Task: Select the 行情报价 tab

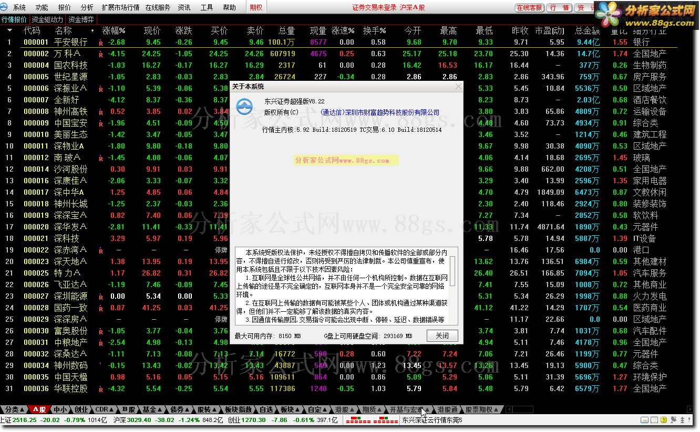Action: [14, 19]
